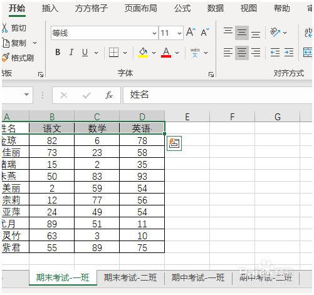Click the Format Painter brush icon
314x295 pixels.
(5, 58)
